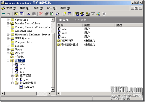Go up one level with folder-up icon
This screenshot has height=102, width=145.
click(16, 14)
